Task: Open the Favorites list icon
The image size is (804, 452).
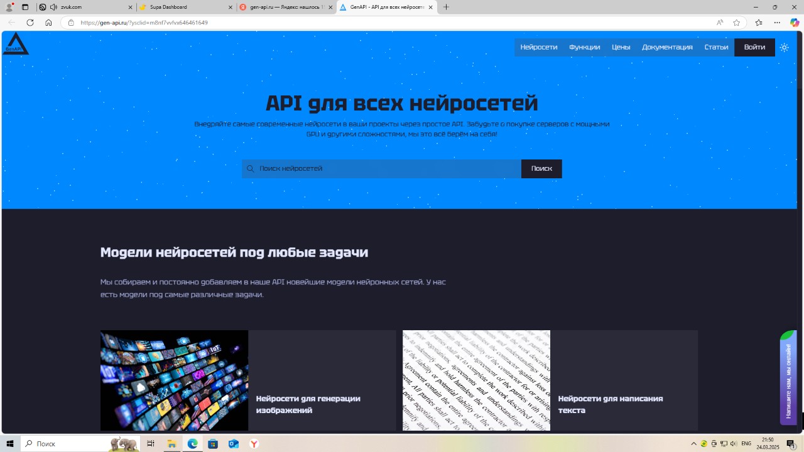Action: point(759,23)
